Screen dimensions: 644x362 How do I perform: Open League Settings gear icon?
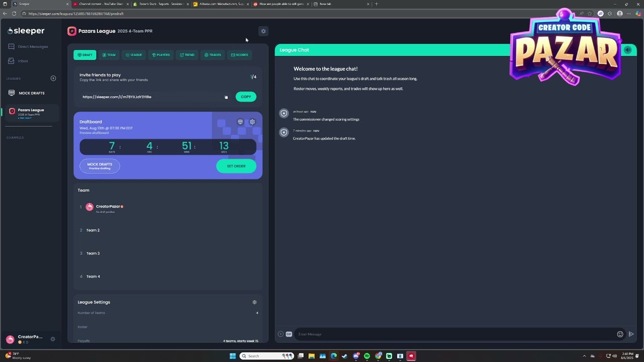pyautogui.click(x=255, y=302)
